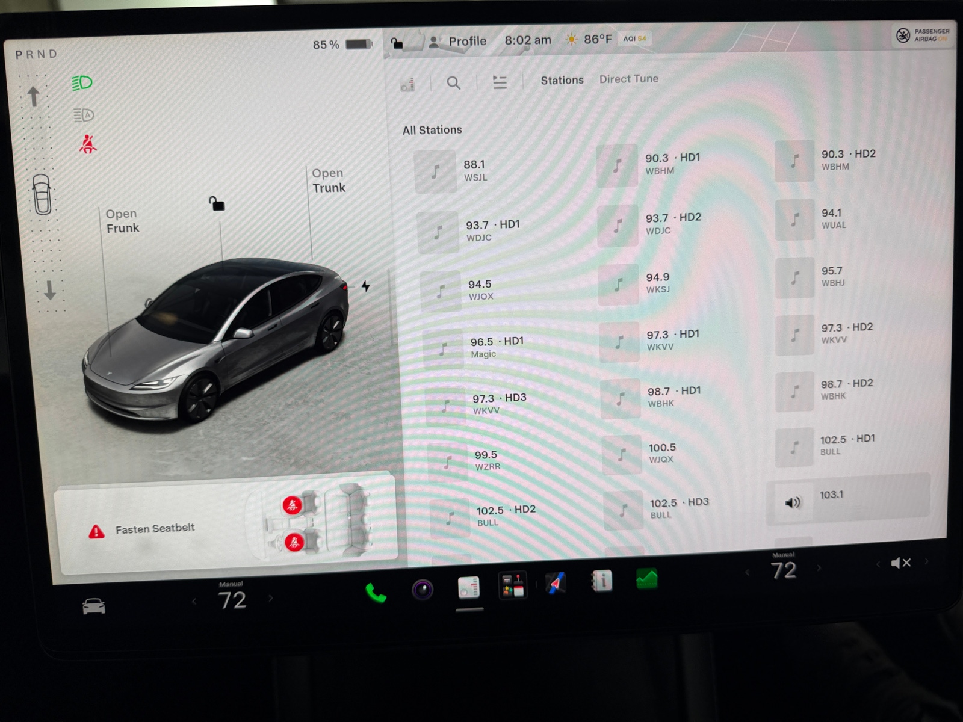
Task: Toggle auto high beam icon
Action: [x=84, y=114]
